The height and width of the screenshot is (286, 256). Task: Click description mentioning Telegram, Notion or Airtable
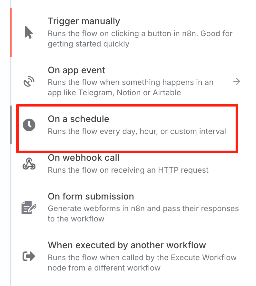click(x=131, y=87)
